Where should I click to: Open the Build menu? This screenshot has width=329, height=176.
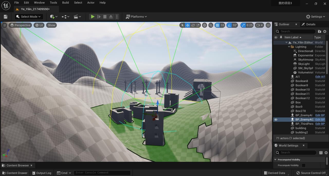coord(66,3)
